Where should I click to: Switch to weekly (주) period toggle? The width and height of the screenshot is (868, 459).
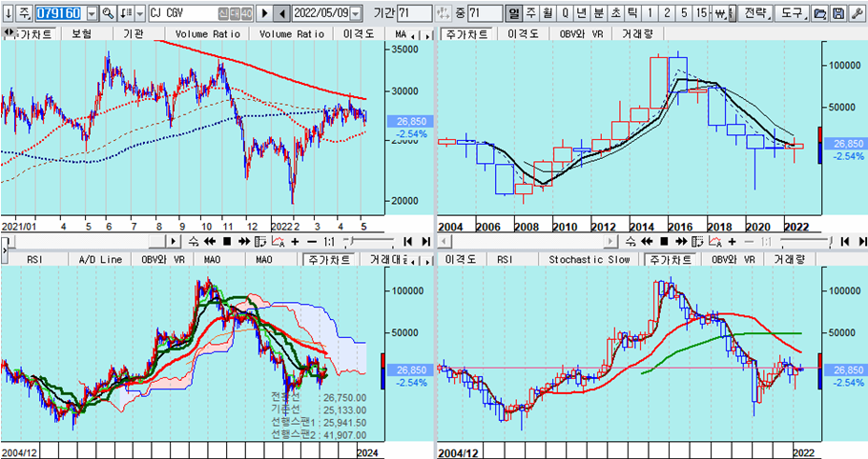pos(530,14)
